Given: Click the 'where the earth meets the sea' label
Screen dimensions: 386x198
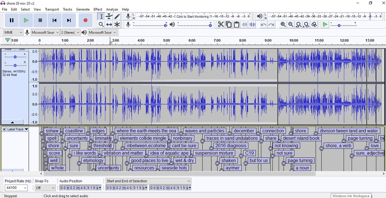Looking at the screenshot, I should (x=146, y=131).
